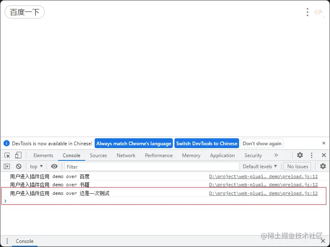Click the console prompt input line
The height and width of the screenshot is (247, 330).
165,201
